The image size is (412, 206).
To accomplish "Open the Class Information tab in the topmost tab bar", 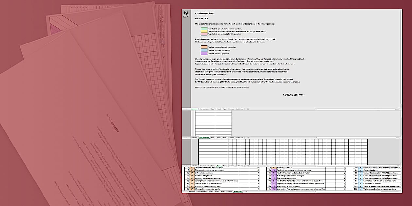I will coord(204,109).
